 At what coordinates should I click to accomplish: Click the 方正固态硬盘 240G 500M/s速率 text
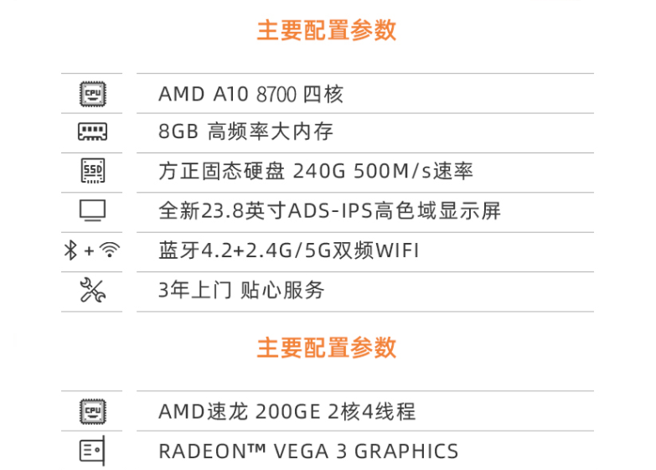click(x=316, y=171)
